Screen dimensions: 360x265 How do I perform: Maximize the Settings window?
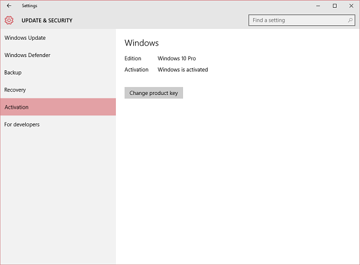335,6
